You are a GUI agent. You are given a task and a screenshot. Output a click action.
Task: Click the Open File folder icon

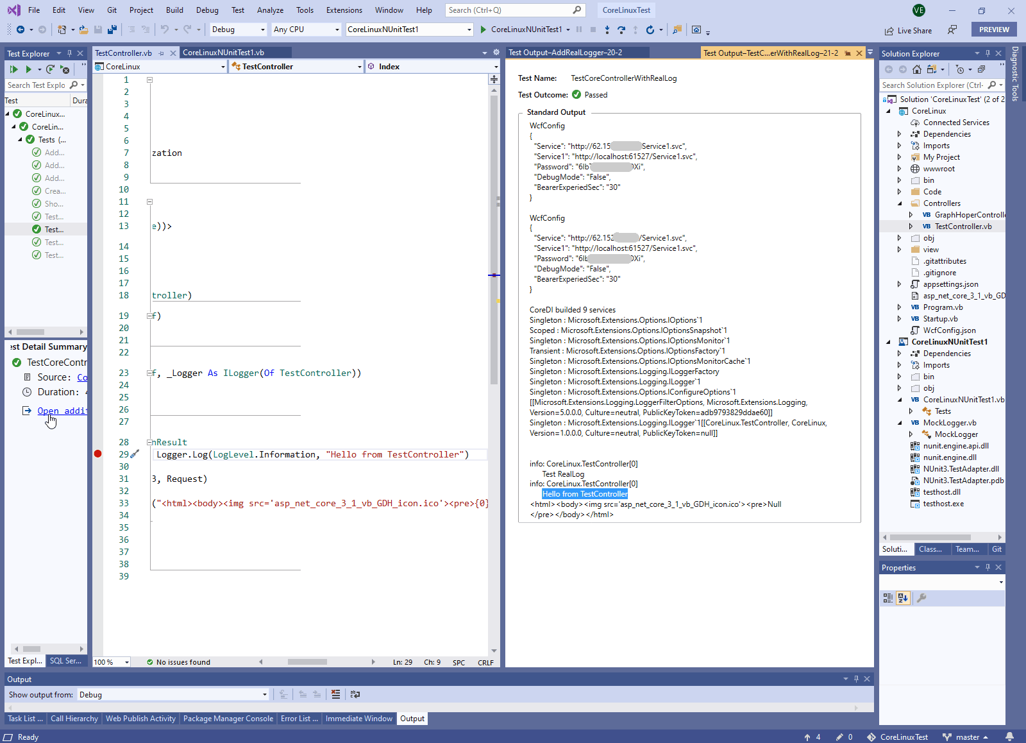(84, 30)
